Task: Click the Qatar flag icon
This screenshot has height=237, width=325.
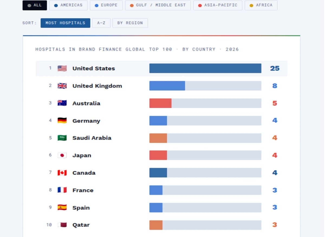Action: [62, 225]
